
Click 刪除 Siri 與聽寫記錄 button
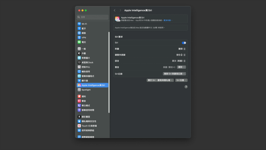coord(174,74)
